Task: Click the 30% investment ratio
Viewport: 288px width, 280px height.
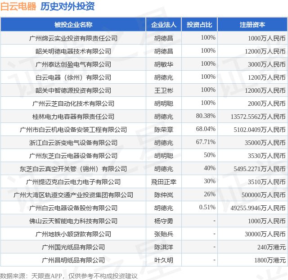Action: [x=210, y=181]
